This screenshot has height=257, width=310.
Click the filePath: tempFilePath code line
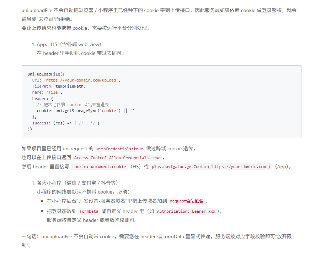point(59,86)
